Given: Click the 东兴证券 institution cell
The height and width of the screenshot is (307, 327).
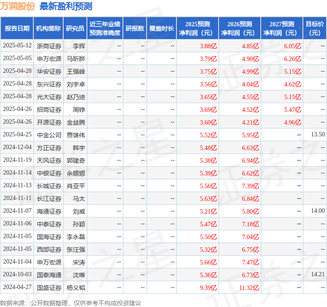Looking at the screenshot, I should pyautogui.click(x=49, y=84).
